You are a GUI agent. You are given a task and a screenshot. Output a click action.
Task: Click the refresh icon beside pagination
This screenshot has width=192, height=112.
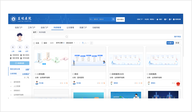(92, 43)
